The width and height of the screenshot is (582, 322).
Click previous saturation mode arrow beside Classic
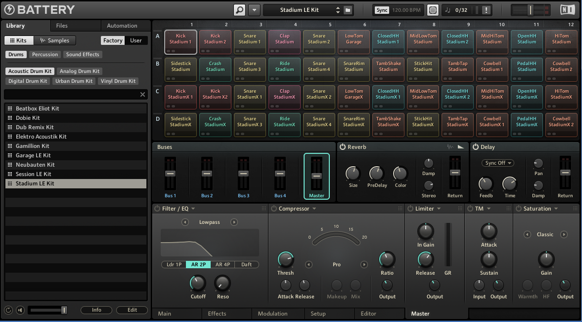pyautogui.click(x=527, y=234)
